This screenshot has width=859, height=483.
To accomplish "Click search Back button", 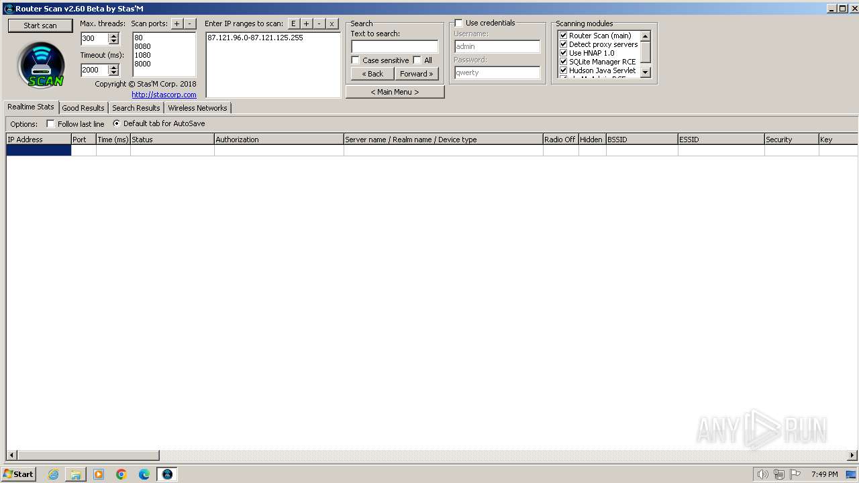I will click(x=372, y=74).
